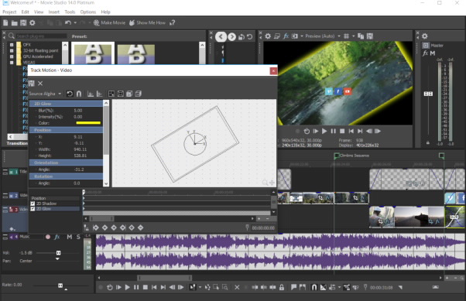
Task: Open the Project menu
Action: point(9,12)
